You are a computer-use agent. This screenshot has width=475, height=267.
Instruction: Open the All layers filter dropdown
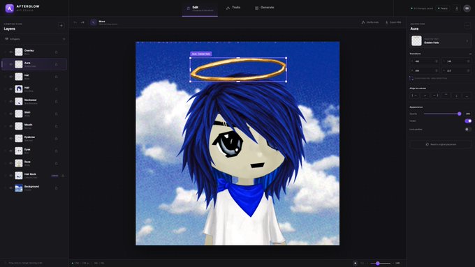click(x=35, y=39)
